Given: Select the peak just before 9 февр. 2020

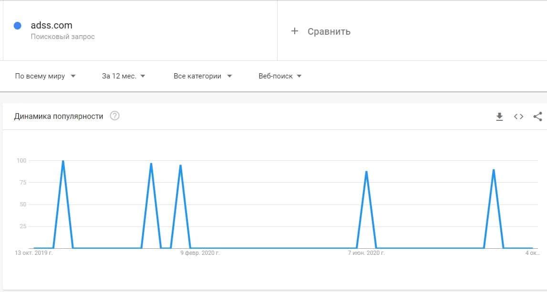Looking at the screenshot, I should click(x=180, y=165).
